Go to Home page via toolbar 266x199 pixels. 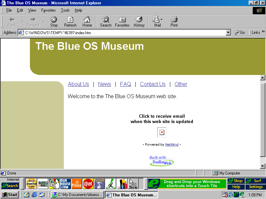pyautogui.click(x=87, y=22)
